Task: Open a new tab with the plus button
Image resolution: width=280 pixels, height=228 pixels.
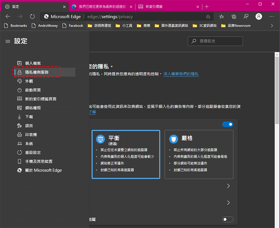Action: coord(207,6)
